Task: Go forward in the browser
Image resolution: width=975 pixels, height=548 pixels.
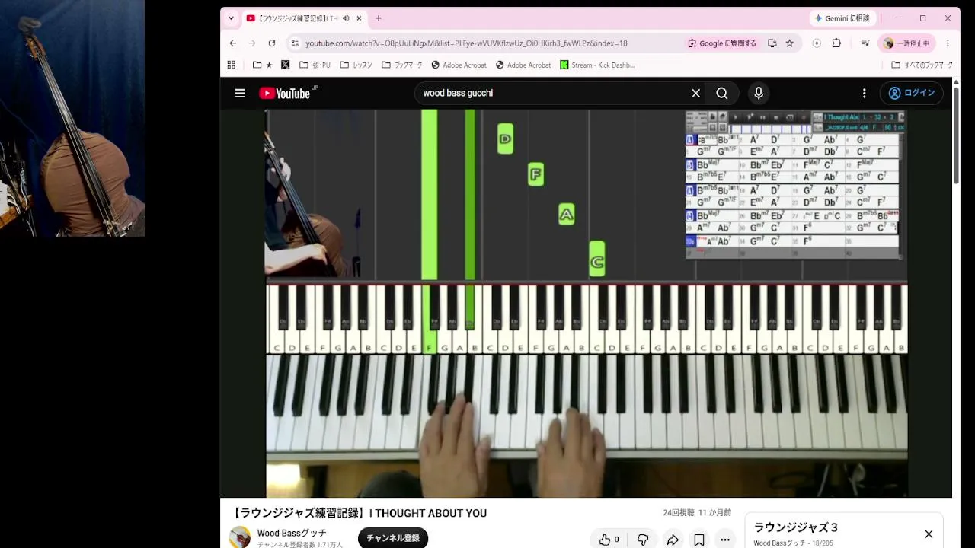Action: (x=252, y=43)
